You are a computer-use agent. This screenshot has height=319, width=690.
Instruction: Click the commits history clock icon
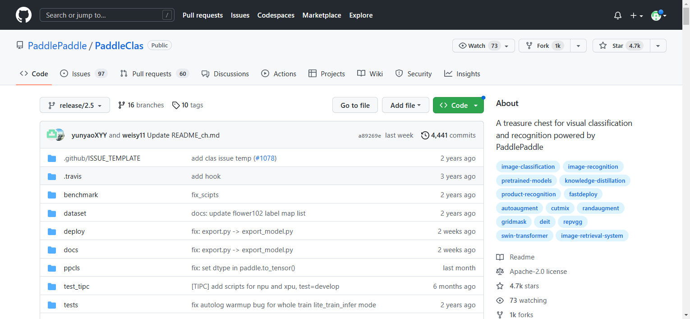[x=425, y=135]
